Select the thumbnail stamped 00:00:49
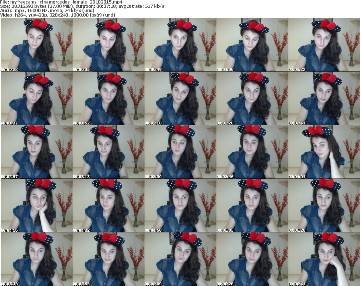This screenshot has width=361, height=286. 180,45
